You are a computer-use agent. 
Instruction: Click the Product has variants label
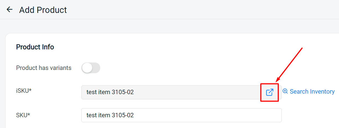point(44,68)
